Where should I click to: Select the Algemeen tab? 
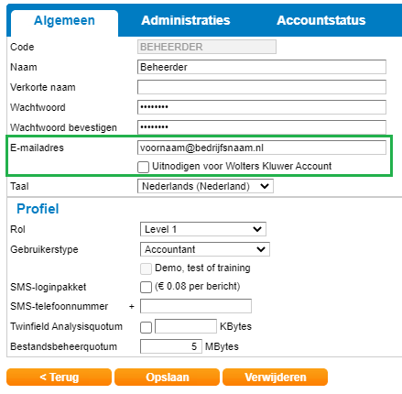coord(64,23)
